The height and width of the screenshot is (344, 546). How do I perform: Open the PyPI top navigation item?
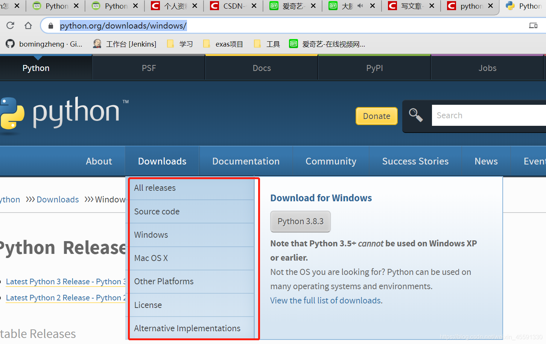374,68
